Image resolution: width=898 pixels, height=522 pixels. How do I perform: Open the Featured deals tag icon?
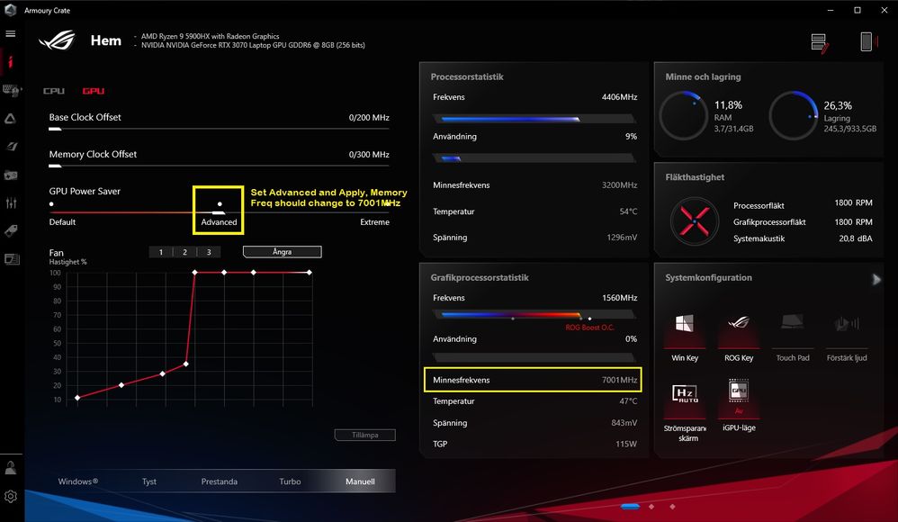[x=11, y=231]
